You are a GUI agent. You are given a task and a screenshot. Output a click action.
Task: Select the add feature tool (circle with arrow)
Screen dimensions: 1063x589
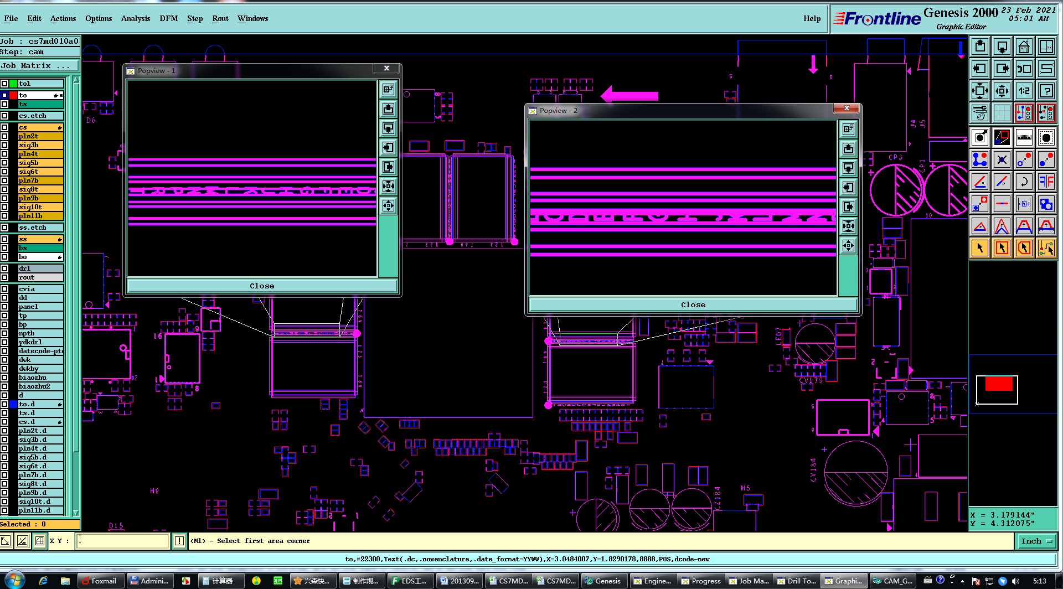(980, 137)
